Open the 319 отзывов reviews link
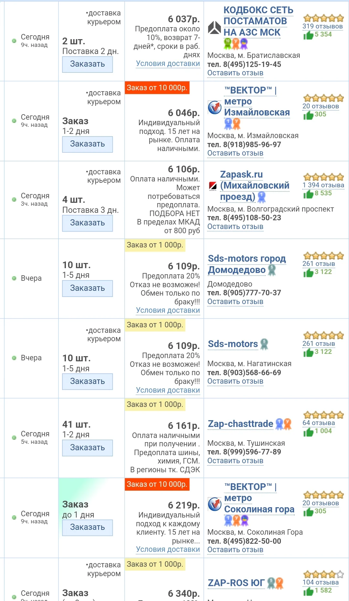The height and width of the screenshot is (601, 349). click(323, 26)
